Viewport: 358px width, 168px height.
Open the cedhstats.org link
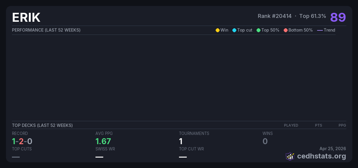(317, 156)
